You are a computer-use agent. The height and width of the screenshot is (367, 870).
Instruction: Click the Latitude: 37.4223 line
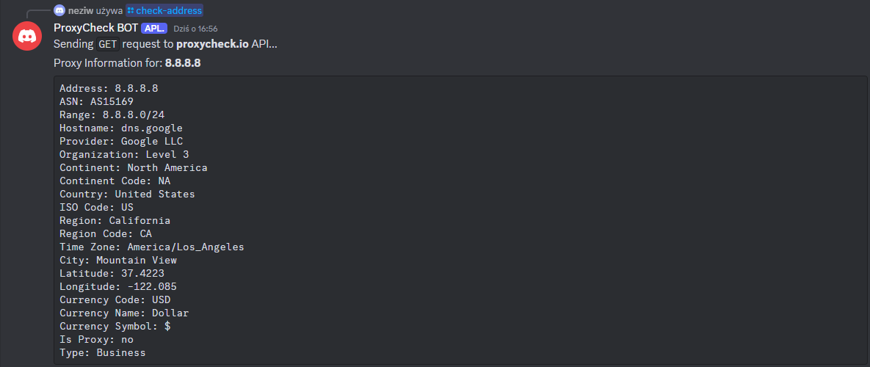[112, 273]
